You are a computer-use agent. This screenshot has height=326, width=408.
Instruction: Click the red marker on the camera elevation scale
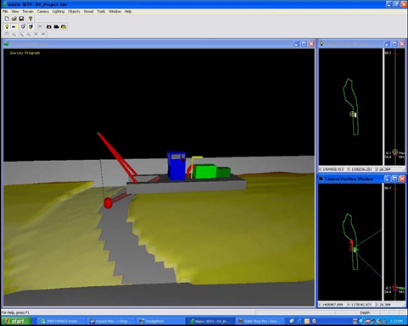tap(395, 287)
